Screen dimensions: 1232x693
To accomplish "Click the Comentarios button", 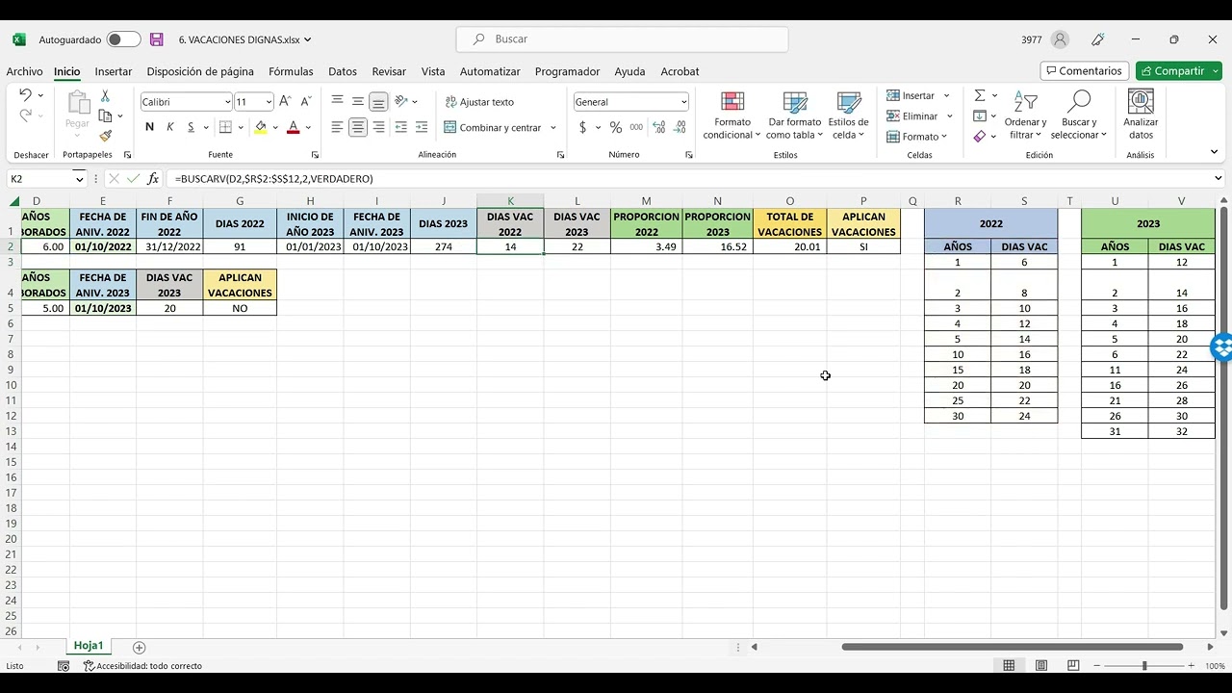I will (x=1085, y=71).
